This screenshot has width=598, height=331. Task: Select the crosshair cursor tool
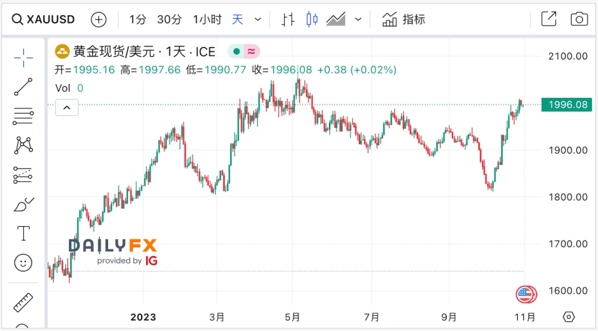point(23,57)
